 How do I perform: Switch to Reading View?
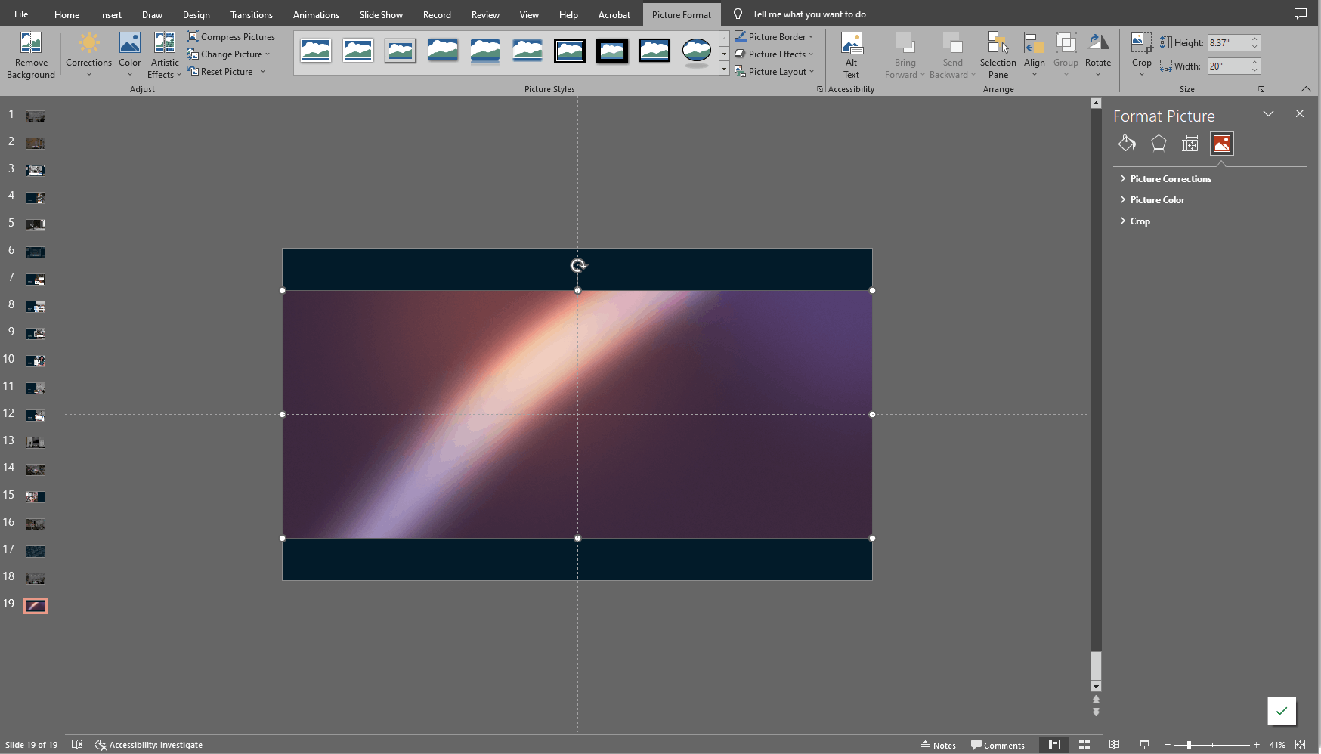click(1115, 745)
